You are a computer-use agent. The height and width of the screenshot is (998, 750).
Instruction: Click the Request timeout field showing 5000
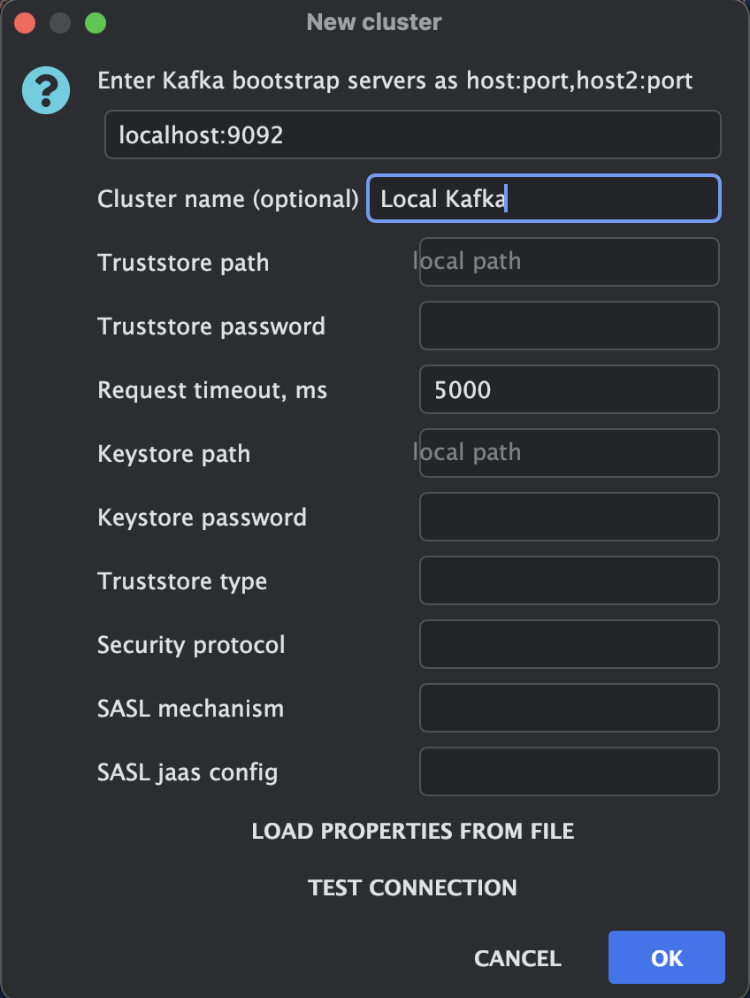click(569, 389)
